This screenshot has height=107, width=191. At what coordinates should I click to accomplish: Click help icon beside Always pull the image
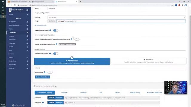(x=50, y=30)
